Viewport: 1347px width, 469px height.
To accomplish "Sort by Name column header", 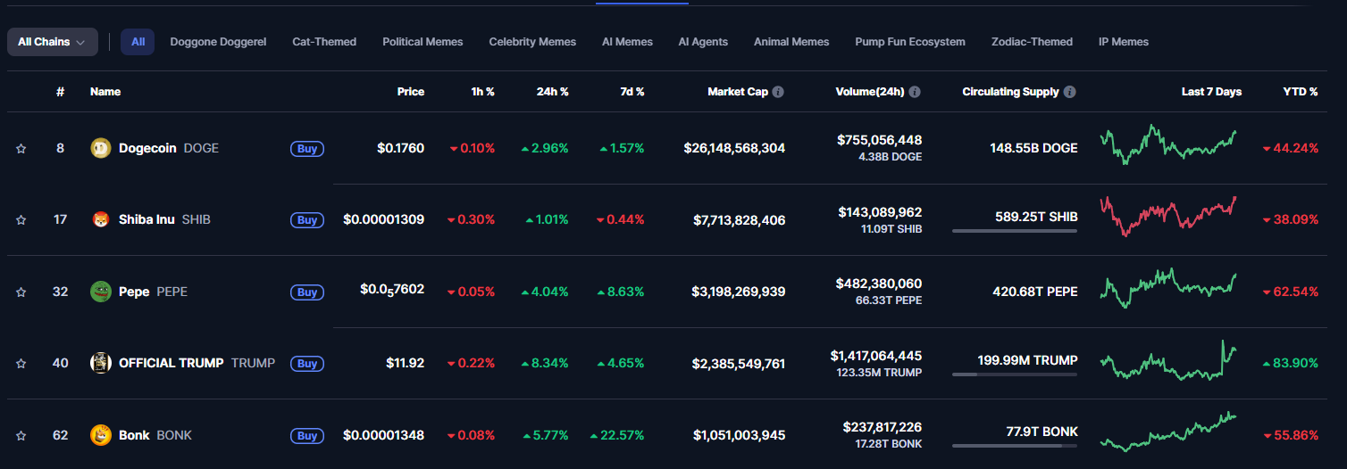I will [x=105, y=92].
